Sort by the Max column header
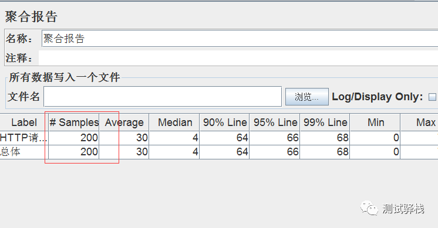438x228 pixels. tap(419, 122)
